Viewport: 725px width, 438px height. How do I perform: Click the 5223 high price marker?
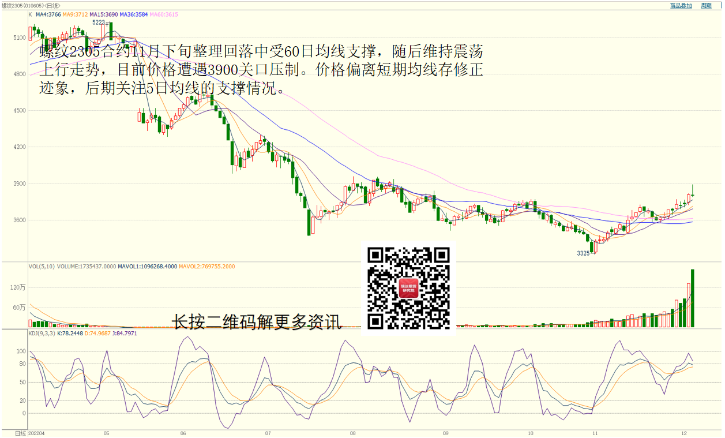click(x=99, y=23)
